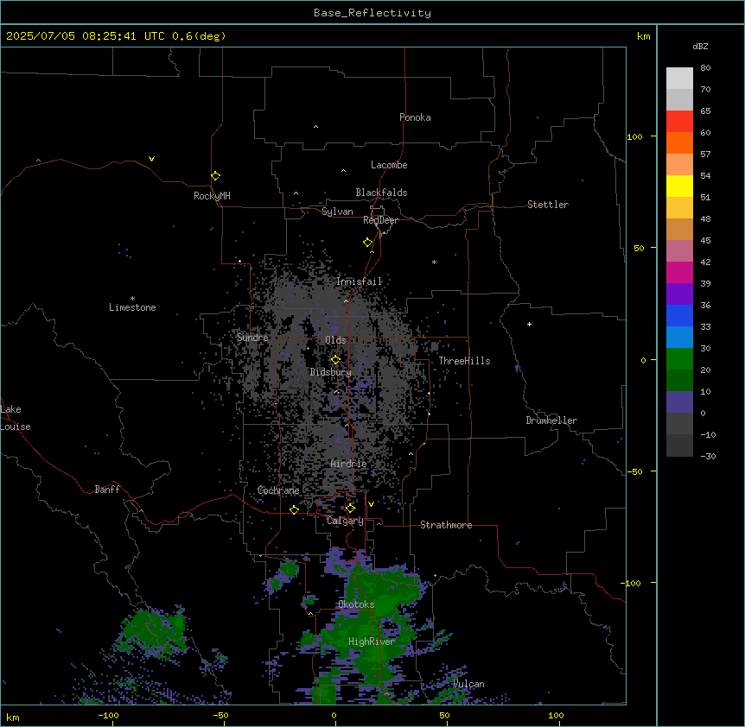
Task: Click the Banff label
Action: coord(107,490)
